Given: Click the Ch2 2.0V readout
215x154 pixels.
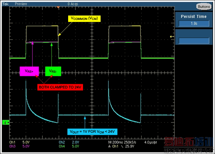Looking at the screenshot, I should coord(69,142).
